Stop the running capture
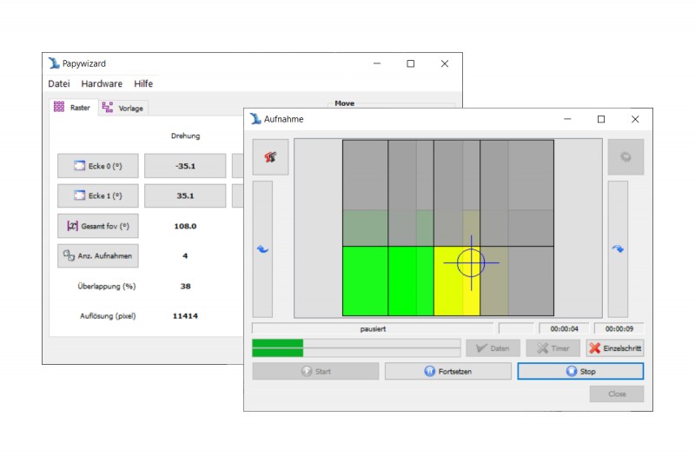Screen dimensions: 695x463 (580, 371)
